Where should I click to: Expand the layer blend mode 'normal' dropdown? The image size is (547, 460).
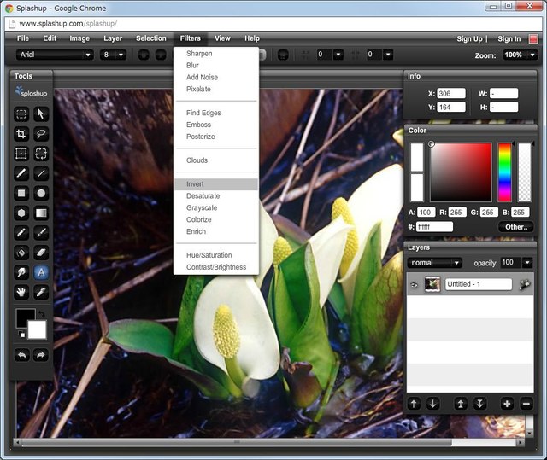[436, 263]
